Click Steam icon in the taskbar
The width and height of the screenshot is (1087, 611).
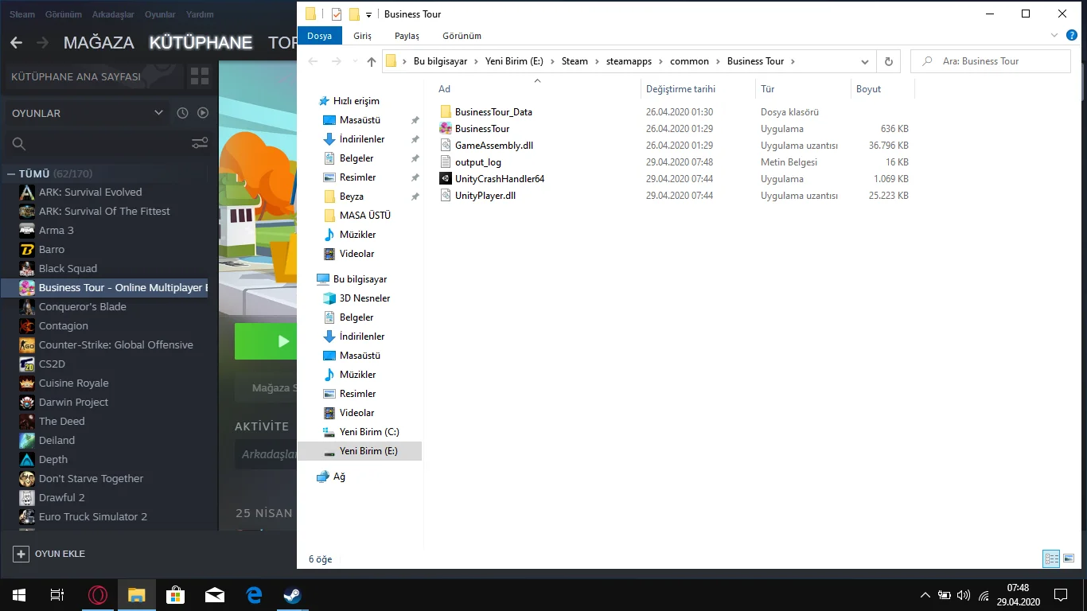[x=292, y=595]
